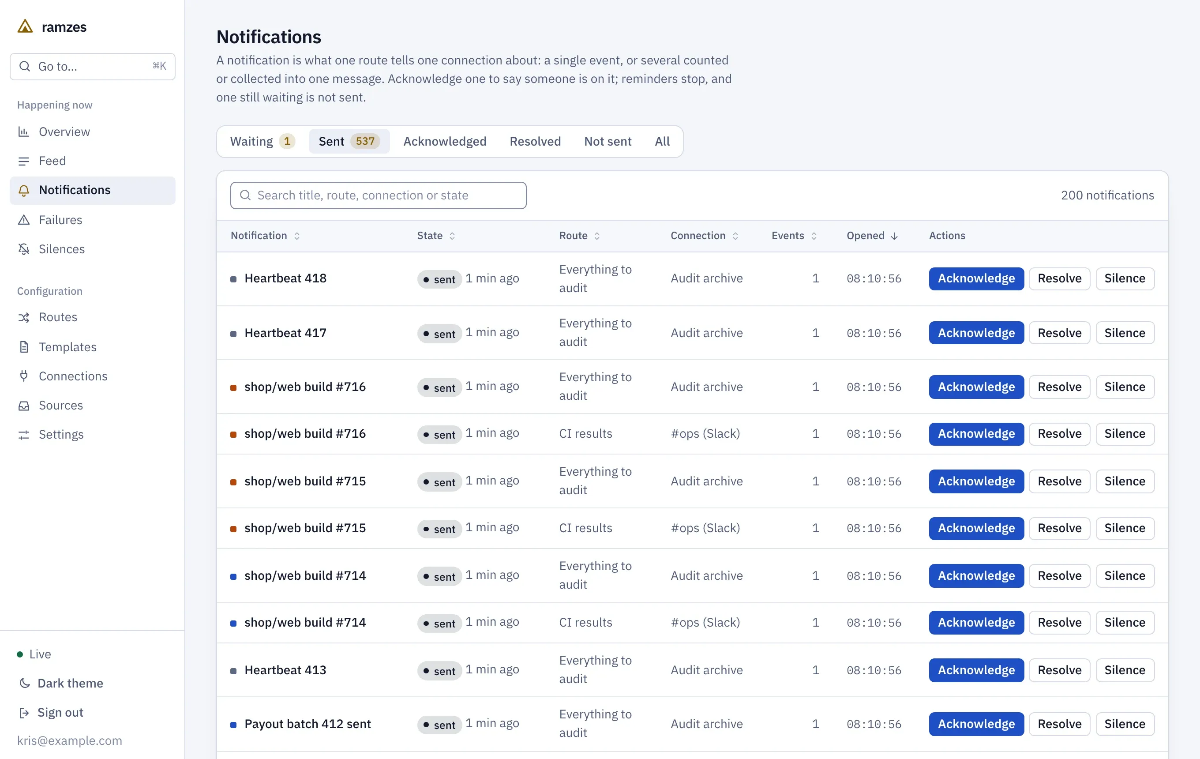Toggle sort on Opened column
1200x759 pixels.
point(872,236)
